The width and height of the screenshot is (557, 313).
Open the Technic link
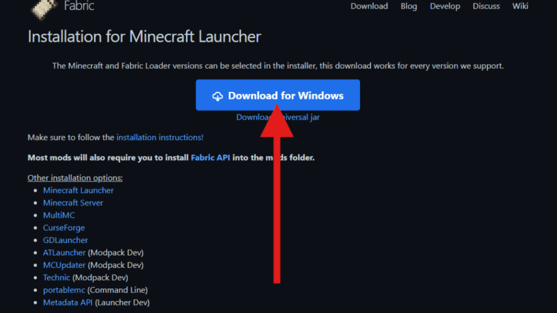pos(57,277)
